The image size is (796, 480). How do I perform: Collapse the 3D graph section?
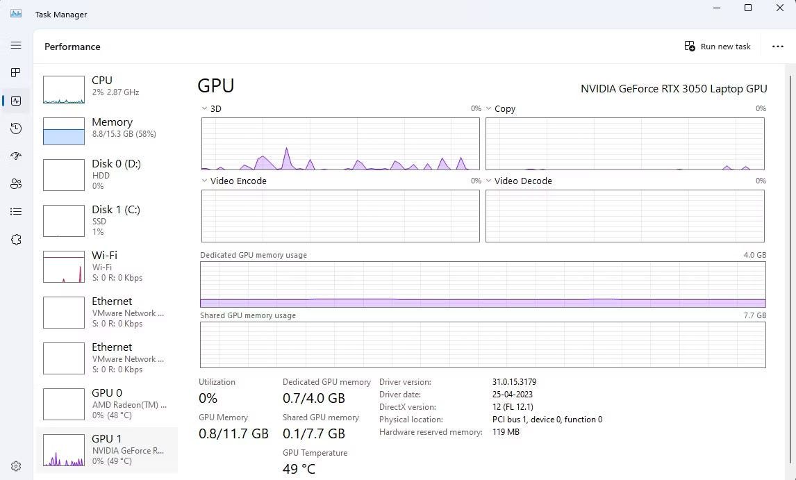pos(204,108)
